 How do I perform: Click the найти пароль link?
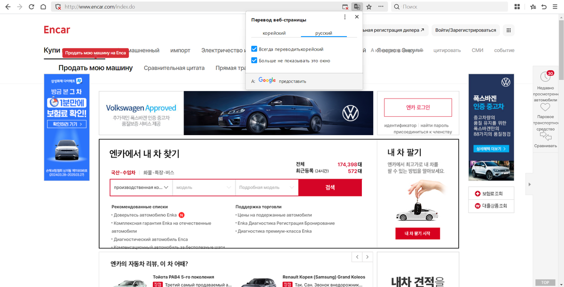[435, 125]
